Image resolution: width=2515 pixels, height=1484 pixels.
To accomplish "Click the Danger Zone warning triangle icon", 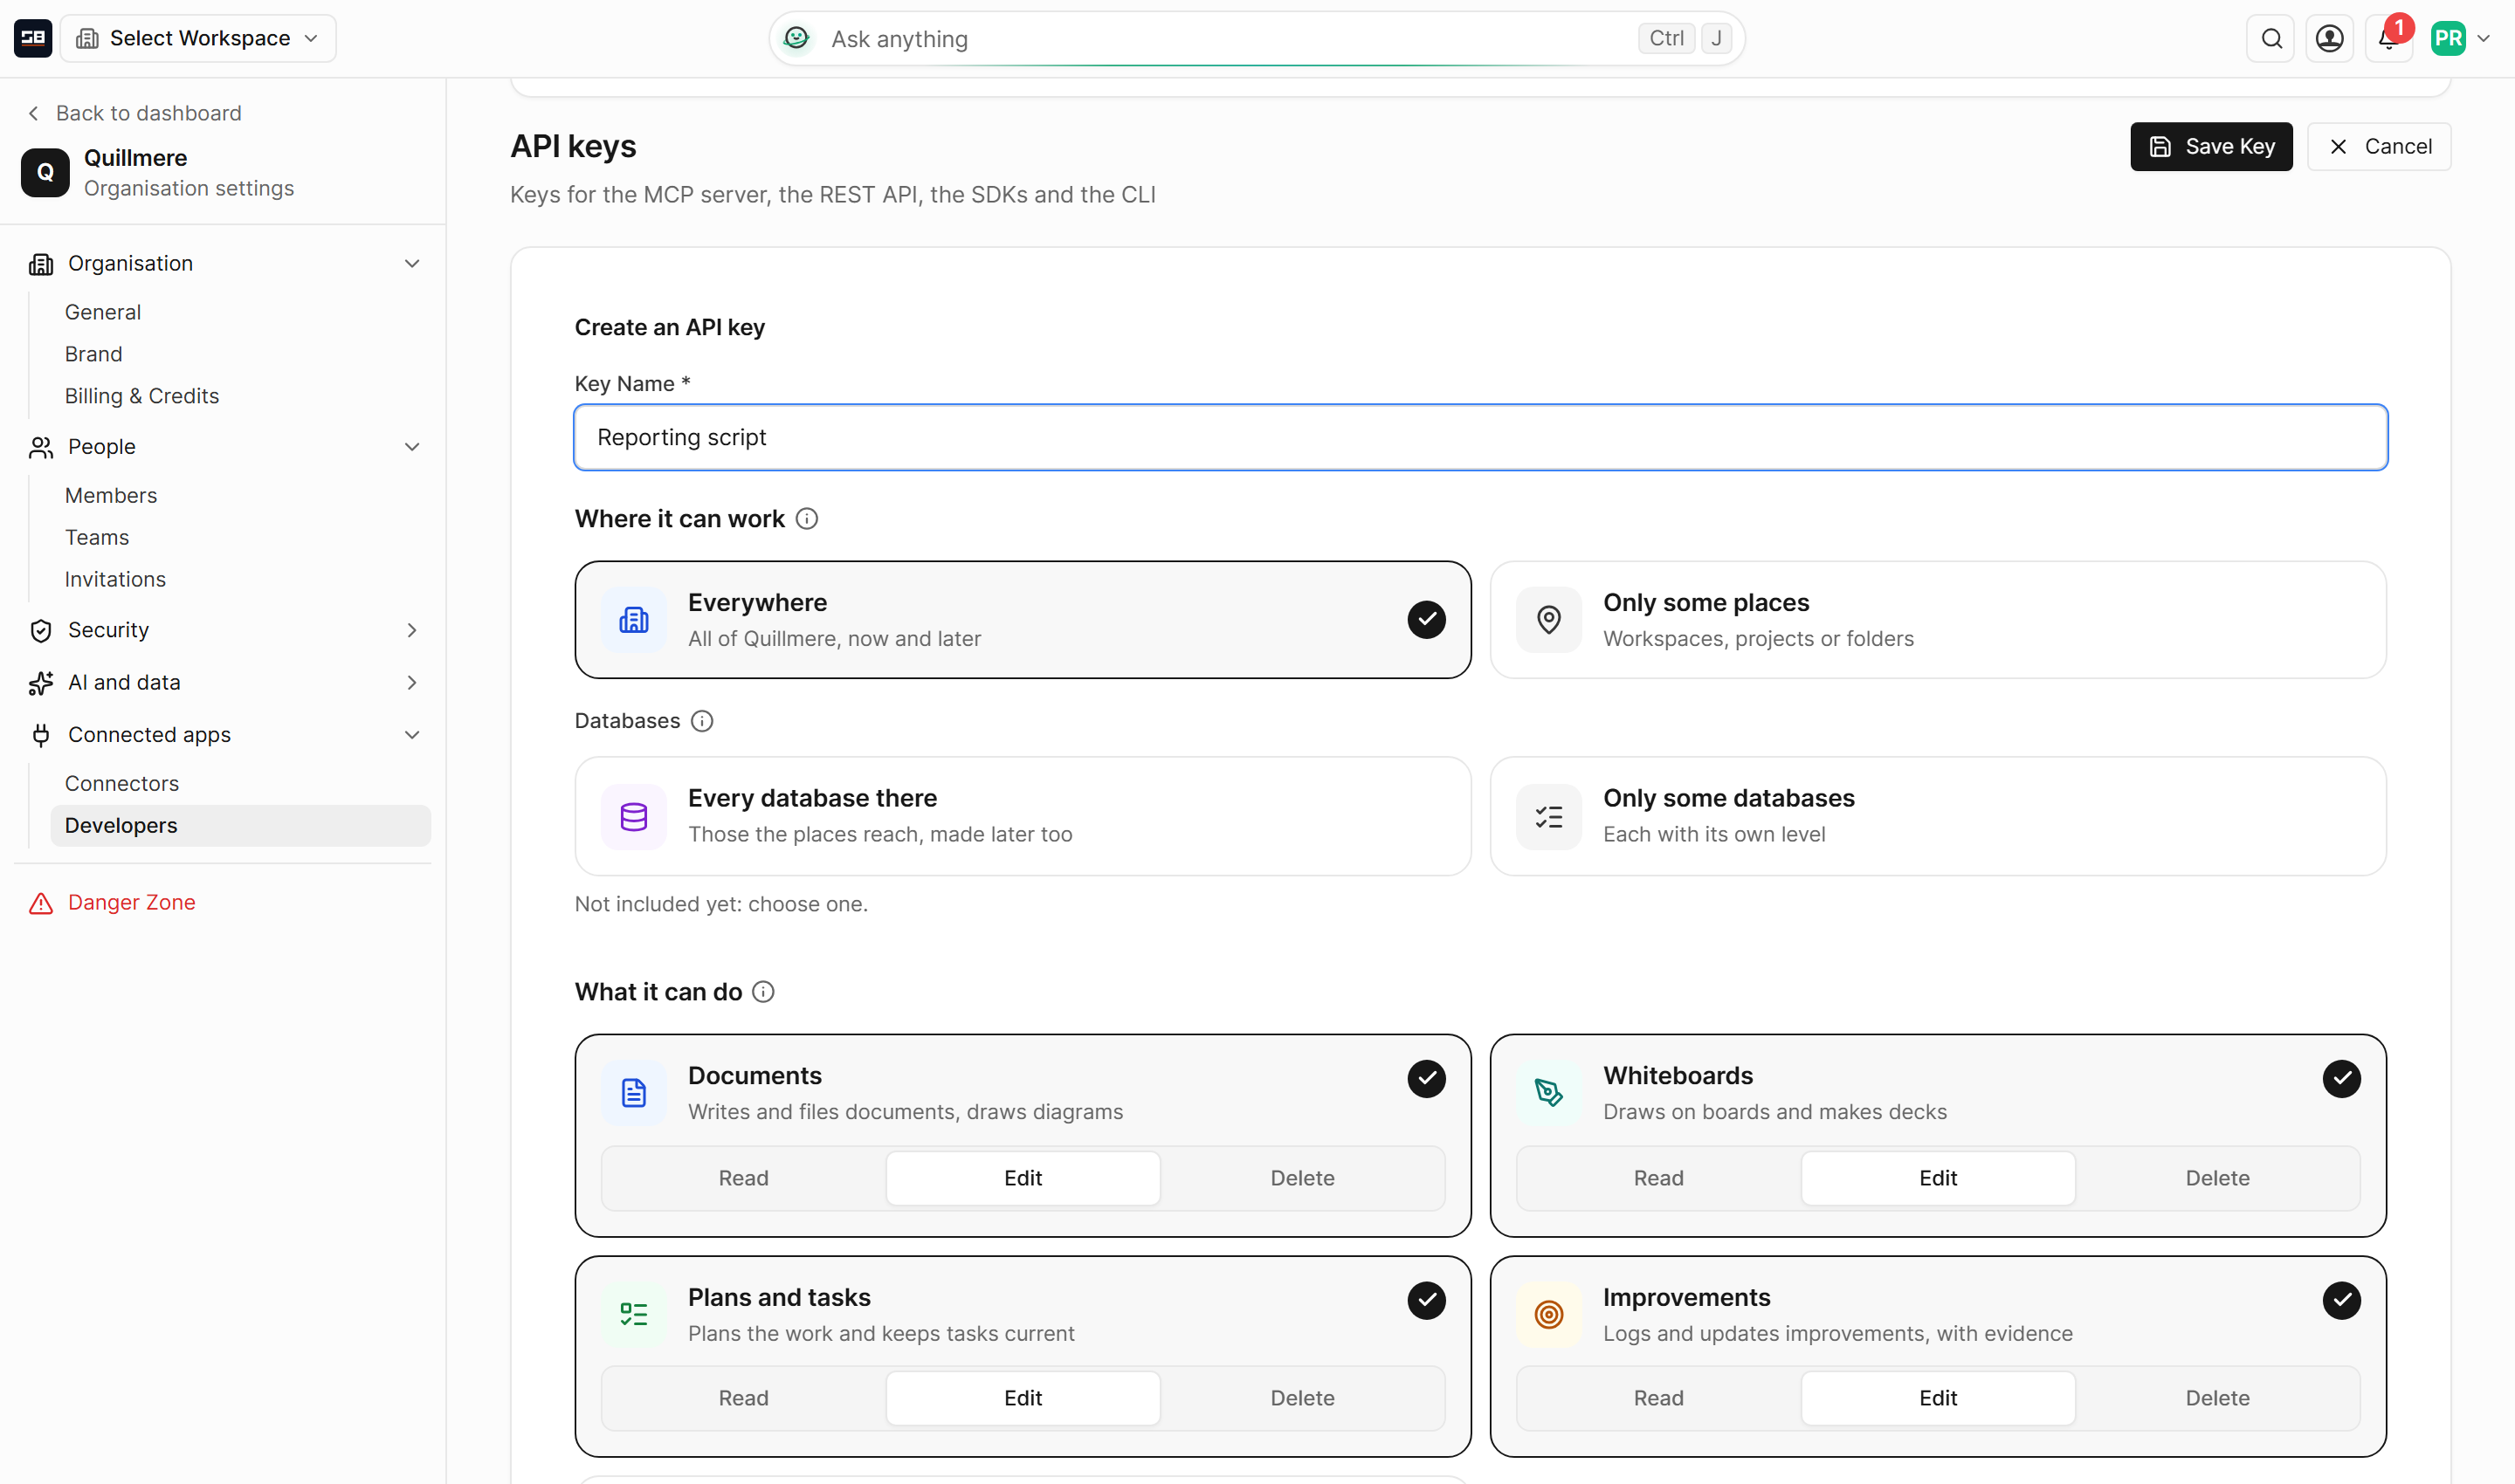I will (x=41, y=903).
